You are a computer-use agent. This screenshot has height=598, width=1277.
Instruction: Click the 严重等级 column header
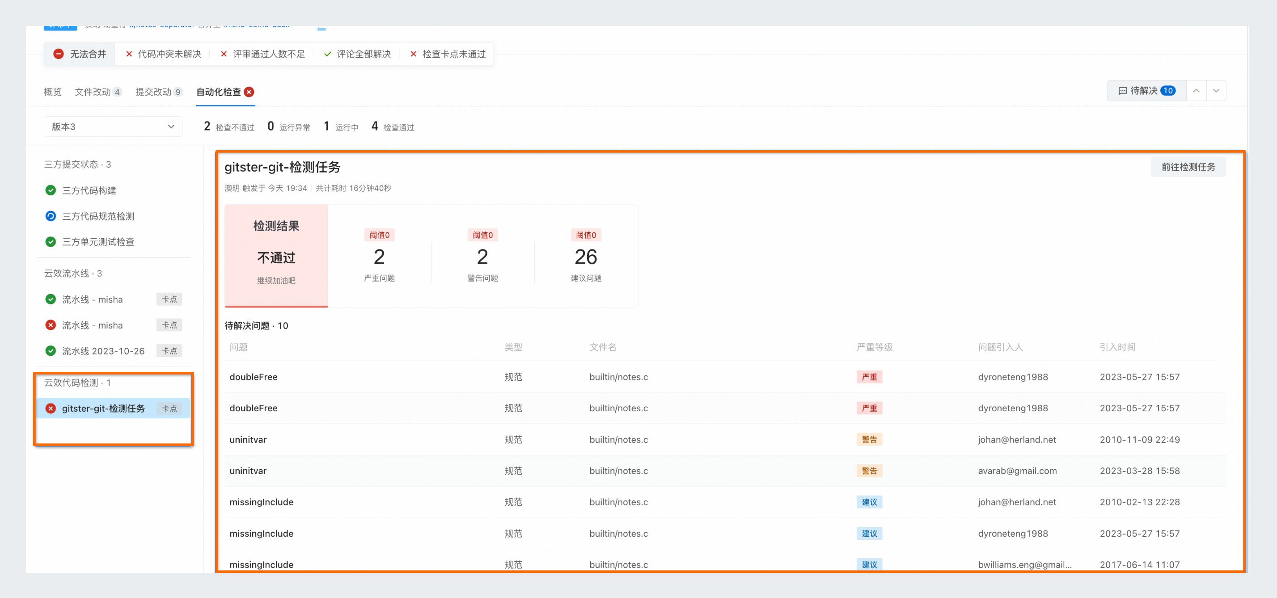[x=875, y=347]
